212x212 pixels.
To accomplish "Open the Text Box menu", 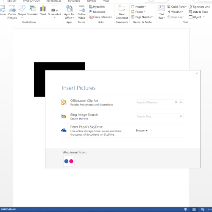I will tap(162, 12).
